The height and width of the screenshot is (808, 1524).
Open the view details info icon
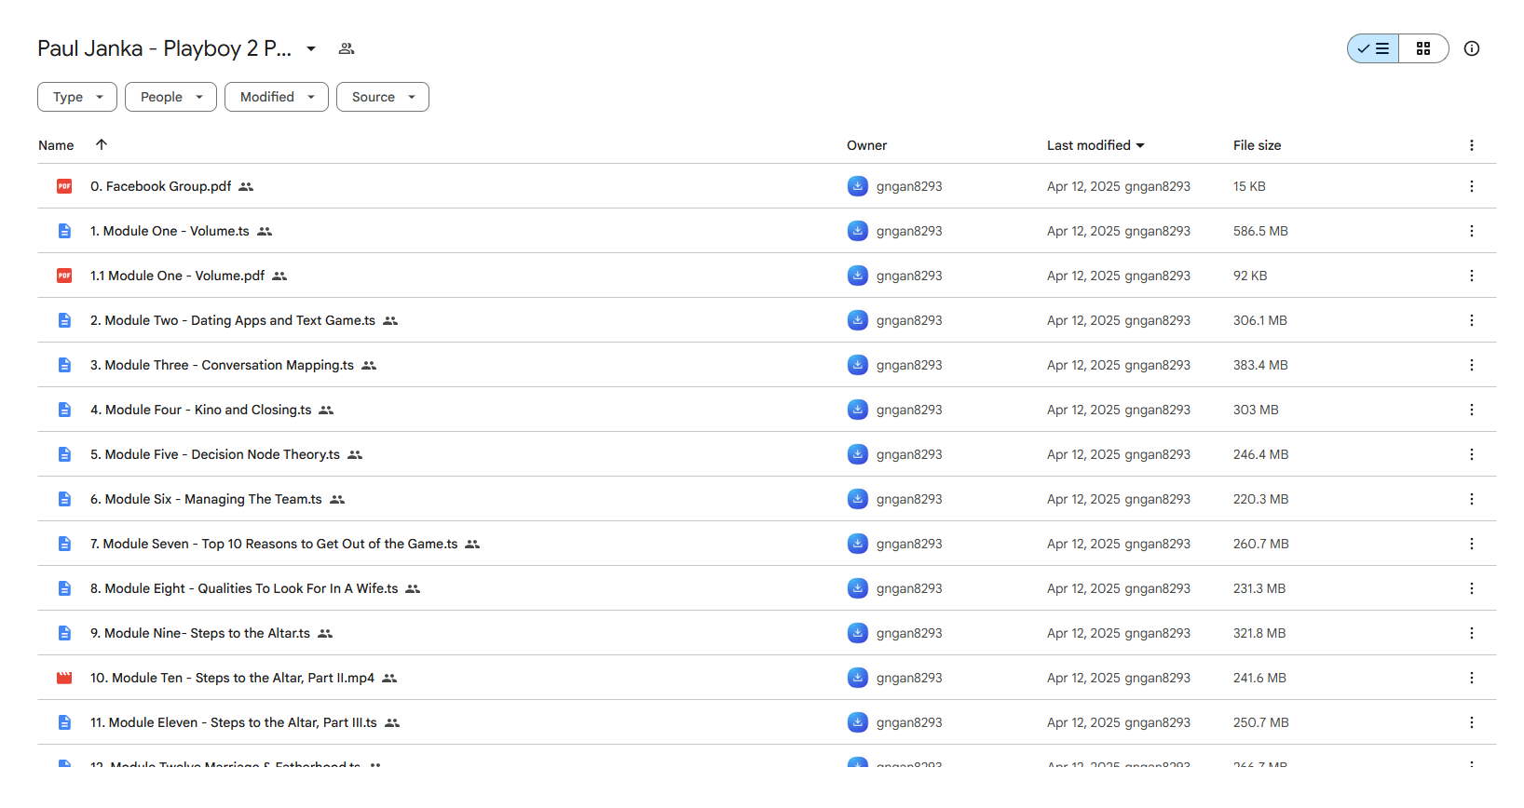(x=1472, y=48)
